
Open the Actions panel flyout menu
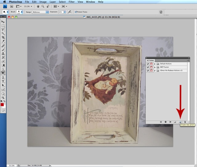coord(188,60)
